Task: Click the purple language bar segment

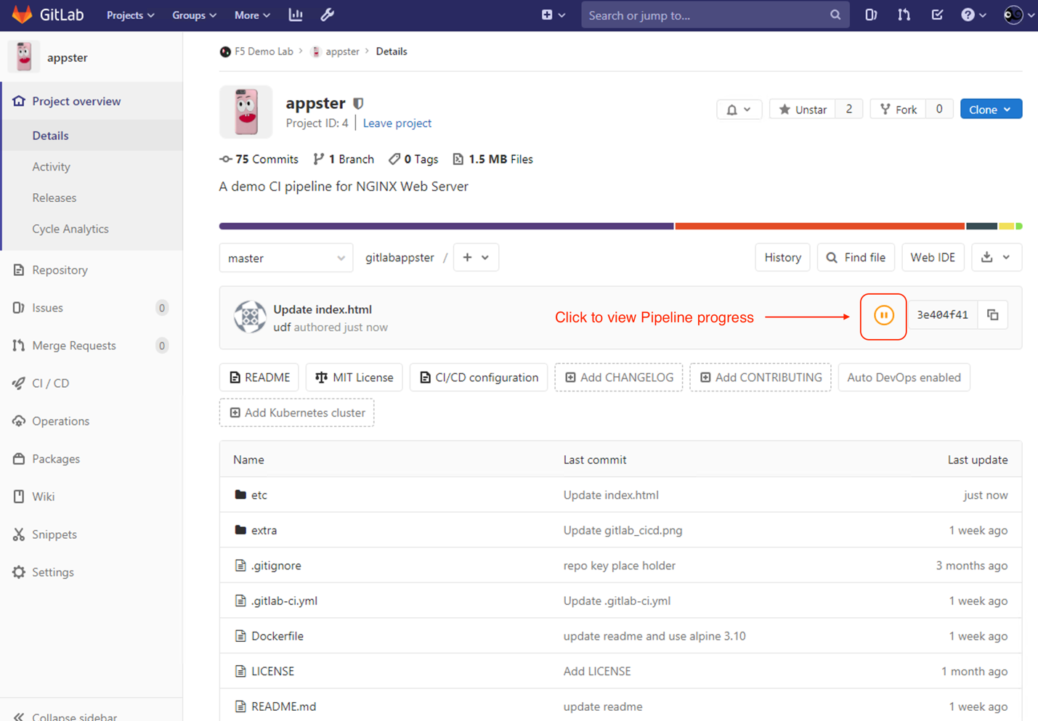Action: point(447,227)
